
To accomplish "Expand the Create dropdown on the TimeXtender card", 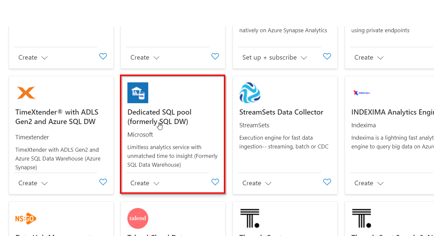I will pos(44,183).
